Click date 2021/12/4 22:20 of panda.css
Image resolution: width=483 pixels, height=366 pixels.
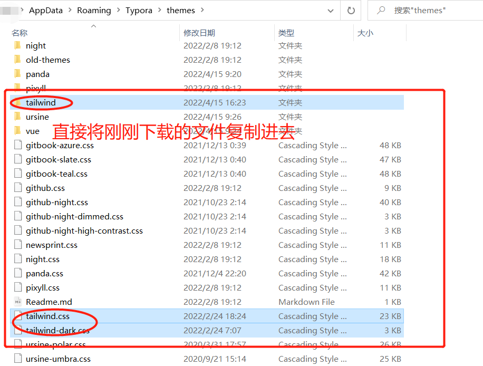tap(215, 273)
